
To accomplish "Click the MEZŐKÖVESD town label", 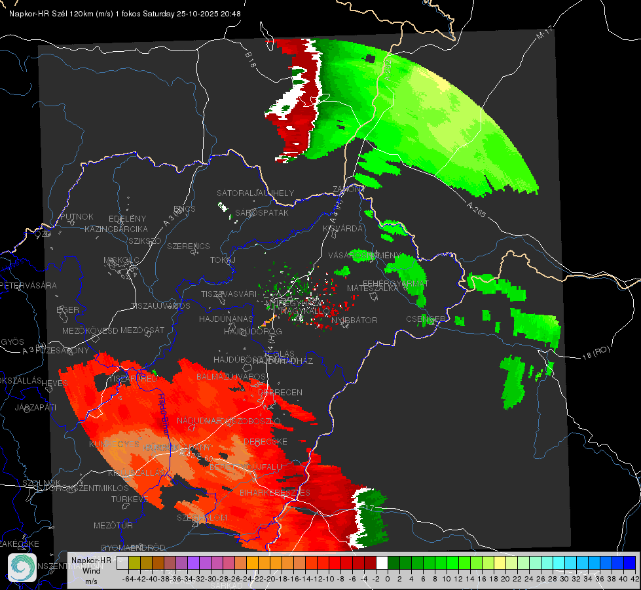I will [x=90, y=330].
